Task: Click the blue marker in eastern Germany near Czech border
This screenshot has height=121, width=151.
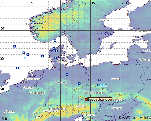Action: [x=79, y=83]
